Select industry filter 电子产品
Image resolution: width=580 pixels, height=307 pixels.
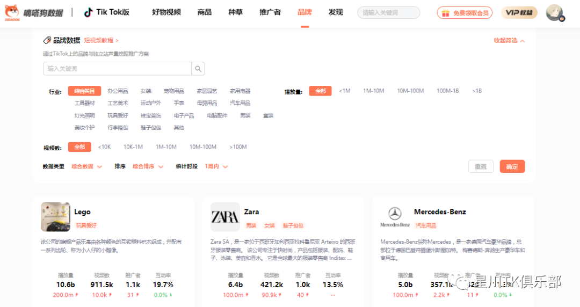click(184, 116)
